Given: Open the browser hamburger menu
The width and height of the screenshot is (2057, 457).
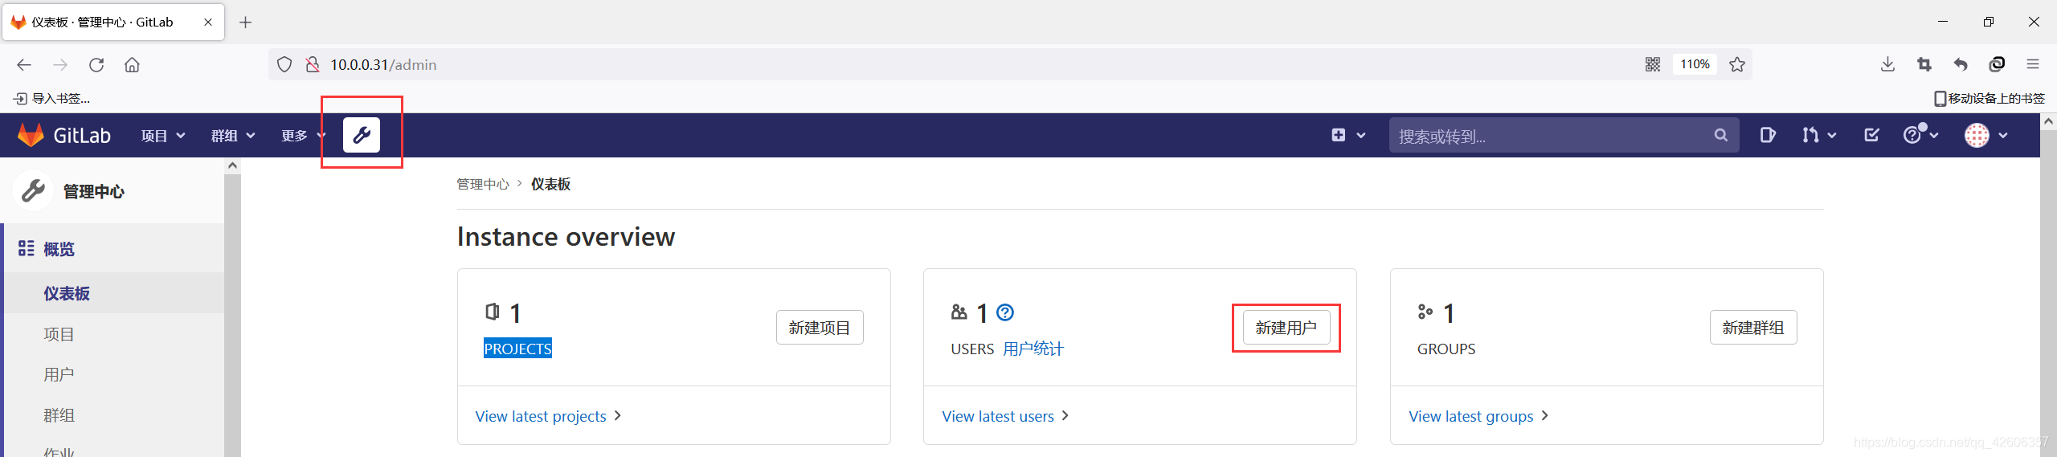Looking at the screenshot, I should (2033, 64).
